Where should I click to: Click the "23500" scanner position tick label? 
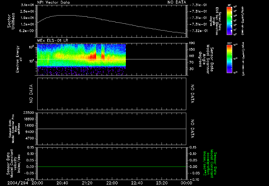[x=28, y=112]
